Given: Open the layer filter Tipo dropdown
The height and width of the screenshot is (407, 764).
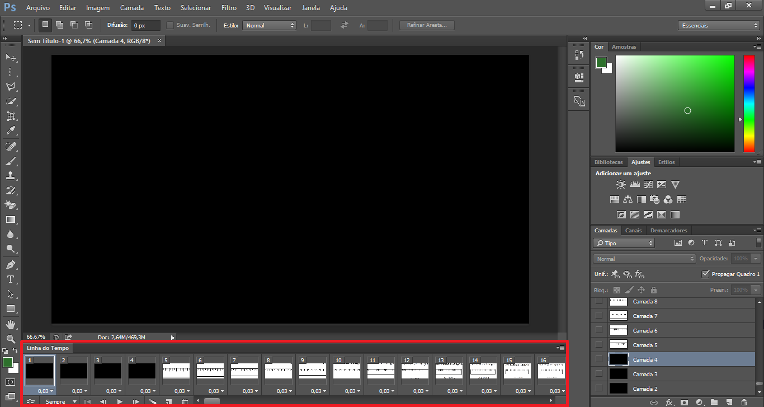Looking at the screenshot, I should (624, 243).
